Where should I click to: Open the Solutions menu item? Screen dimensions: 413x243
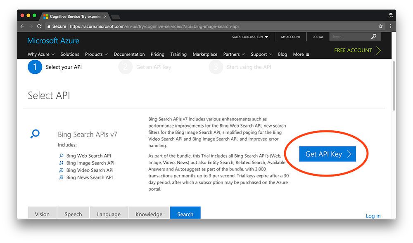70,54
